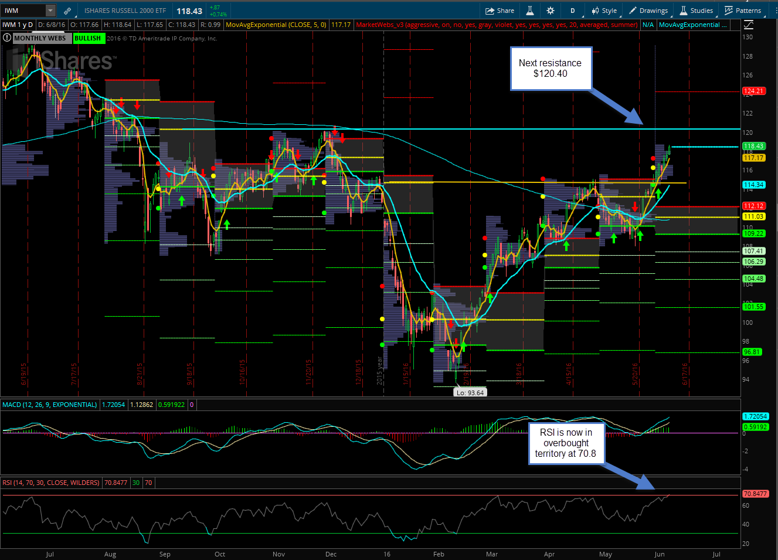Click the price axis scale icon
This screenshot has width=778, height=560.
point(749,25)
